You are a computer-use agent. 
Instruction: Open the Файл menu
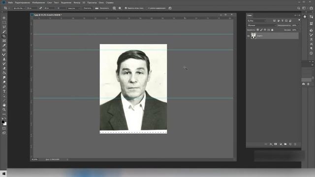(x=10, y=2)
